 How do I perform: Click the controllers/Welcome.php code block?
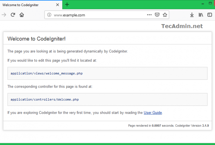point(107,99)
